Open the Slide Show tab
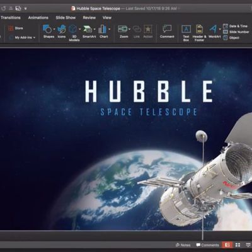252x252 pixels. [66, 18]
